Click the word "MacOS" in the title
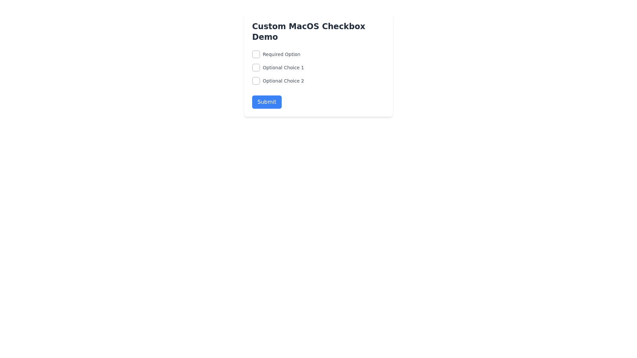Viewport: 637px width, 358px height. pyautogui.click(x=304, y=27)
